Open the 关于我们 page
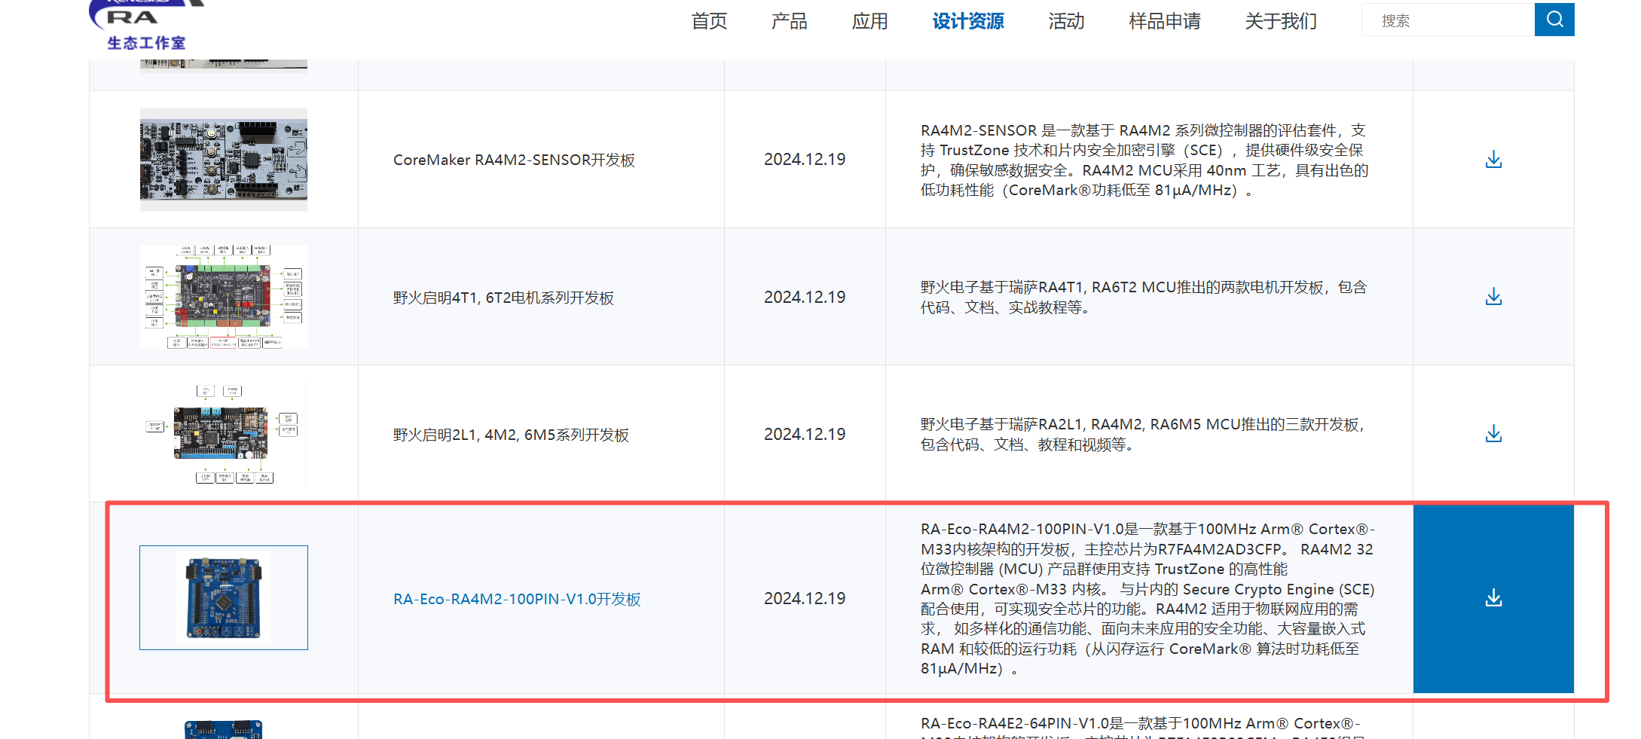1641x739 pixels. coord(1281,21)
